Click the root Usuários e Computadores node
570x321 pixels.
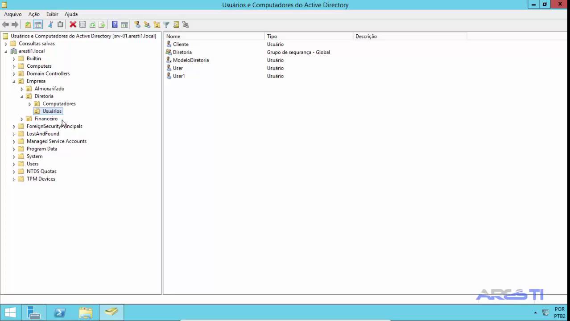pyautogui.click(x=83, y=36)
